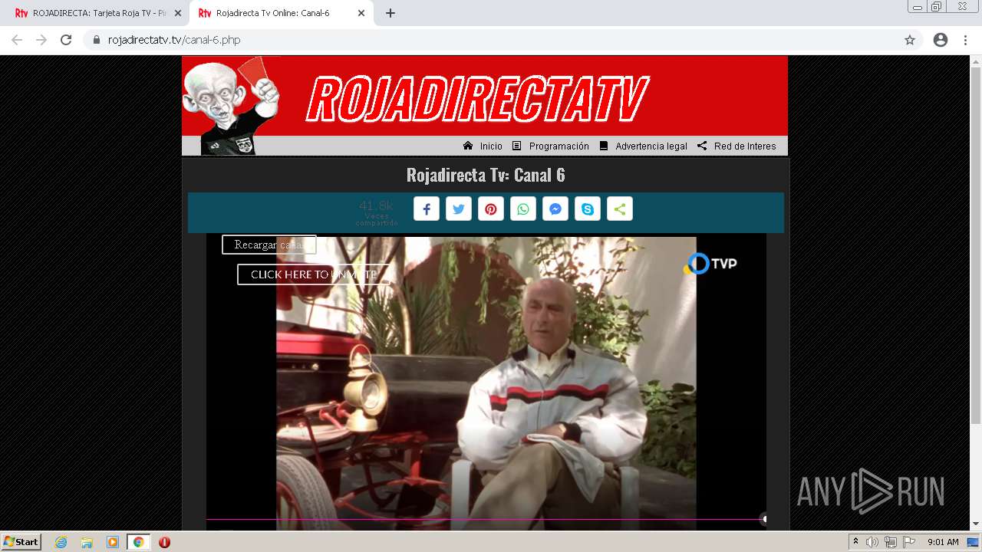Viewport: 982px width, 552px height.
Task: Open File Explorer from the taskbar
Action: coord(87,542)
